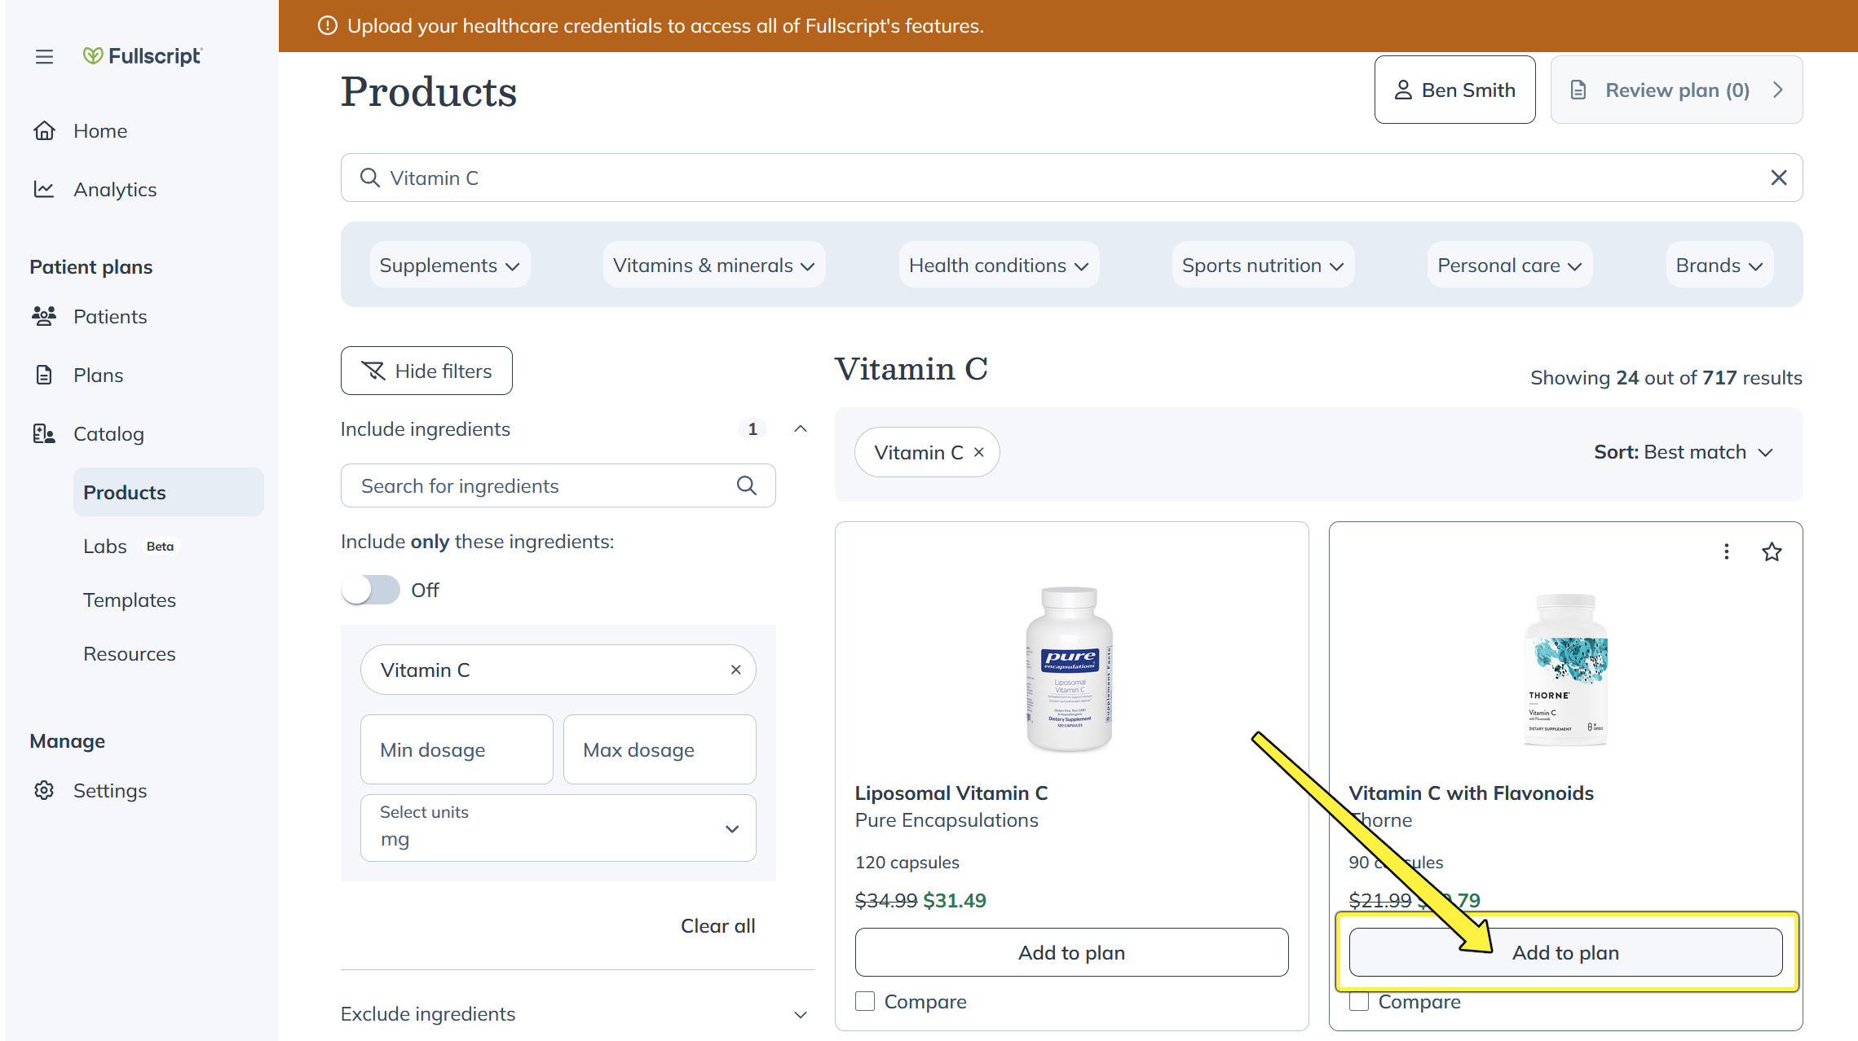Viewport: 1858px width, 1041px height.
Task: Toggle include only these ingredients switch
Action: (x=371, y=590)
